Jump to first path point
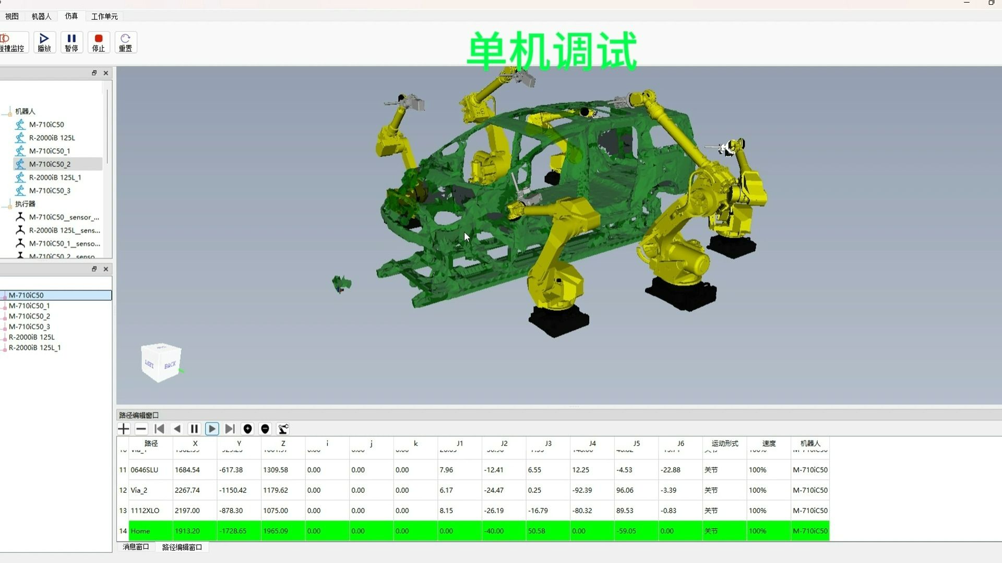Image resolution: width=1002 pixels, height=563 pixels. [x=160, y=429]
